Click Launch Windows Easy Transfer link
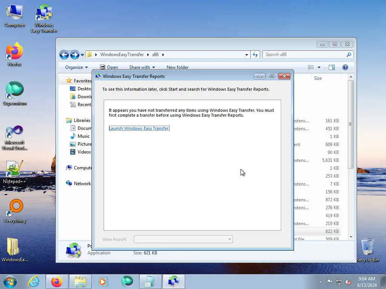Screen dimensions: 386x289 (x=139, y=128)
